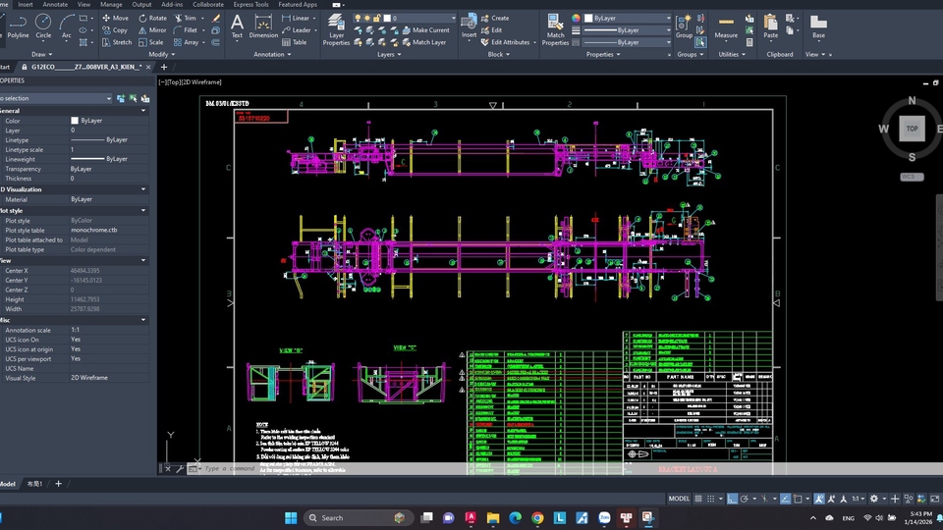Select the Polyline drawing tool

click(18, 24)
